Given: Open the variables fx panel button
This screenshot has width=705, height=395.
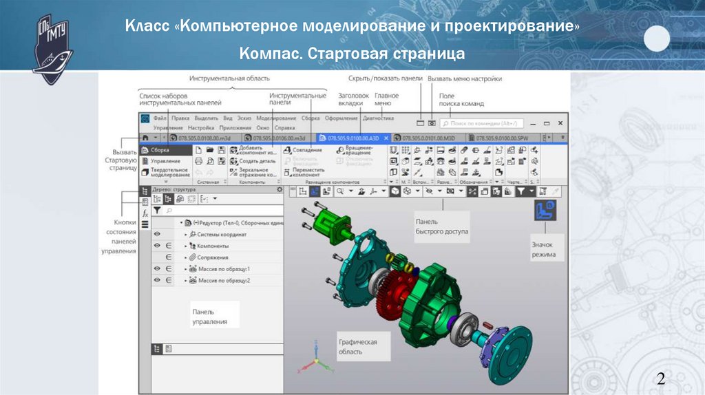Looking at the screenshot, I should (145, 213).
